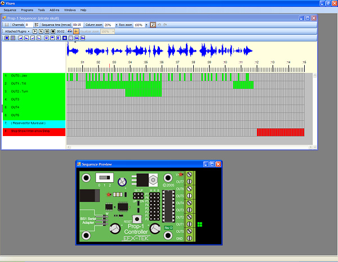This screenshot has height=262, width=338.
Task: Toggle the waveform visualizer button
Action: tap(76, 31)
